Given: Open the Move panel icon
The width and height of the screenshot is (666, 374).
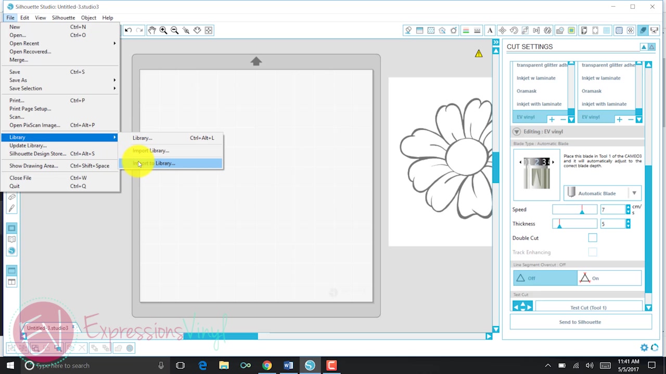Looking at the screenshot, I should 502,31.
